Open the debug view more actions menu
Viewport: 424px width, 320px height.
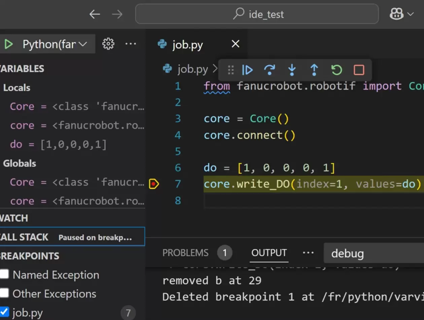pyautogui.click(x=131, y=44)
